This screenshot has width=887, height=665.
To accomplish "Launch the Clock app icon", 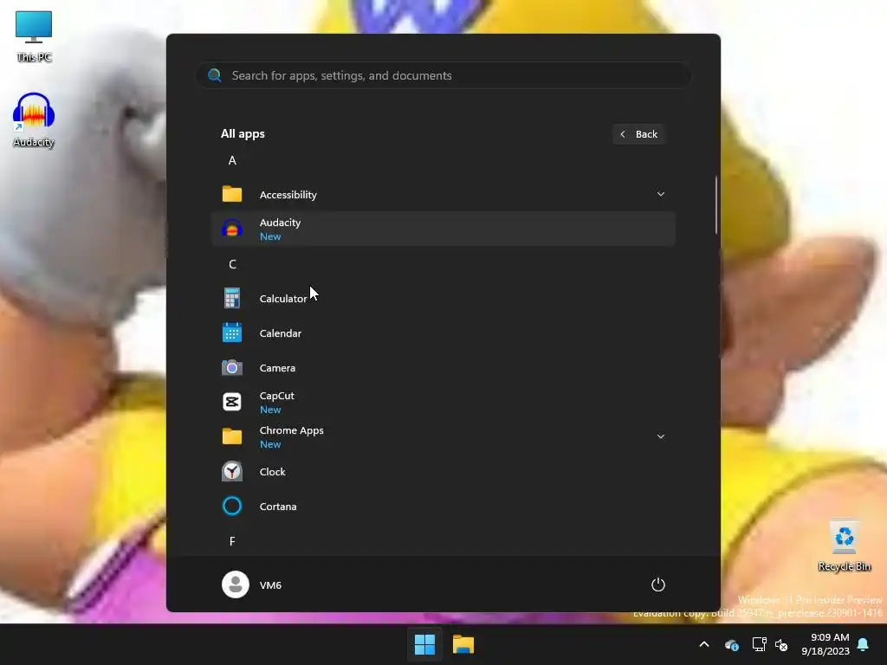I will point(232,472).
